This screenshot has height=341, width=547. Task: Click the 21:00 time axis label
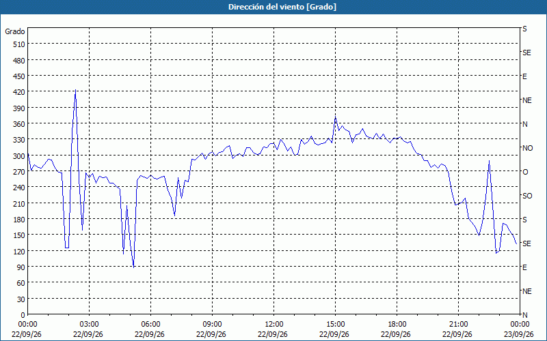458,325
